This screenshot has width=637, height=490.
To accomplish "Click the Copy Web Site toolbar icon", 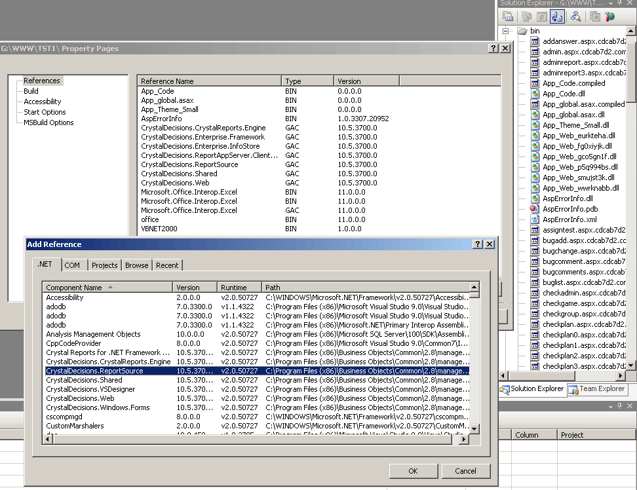I will coord(595,16).
